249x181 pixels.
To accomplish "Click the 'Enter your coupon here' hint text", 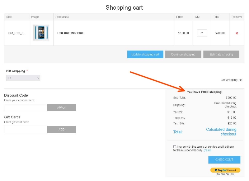I will (x=19, y=100).
